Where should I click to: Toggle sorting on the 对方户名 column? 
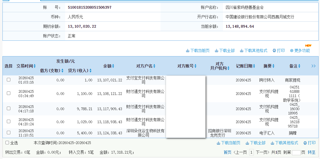coord(154,66)
